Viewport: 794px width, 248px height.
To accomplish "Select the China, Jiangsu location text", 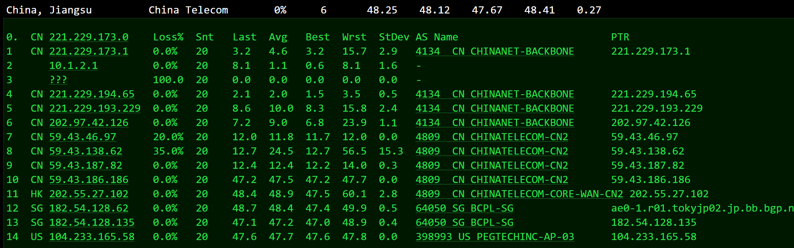I will [49, 10].
